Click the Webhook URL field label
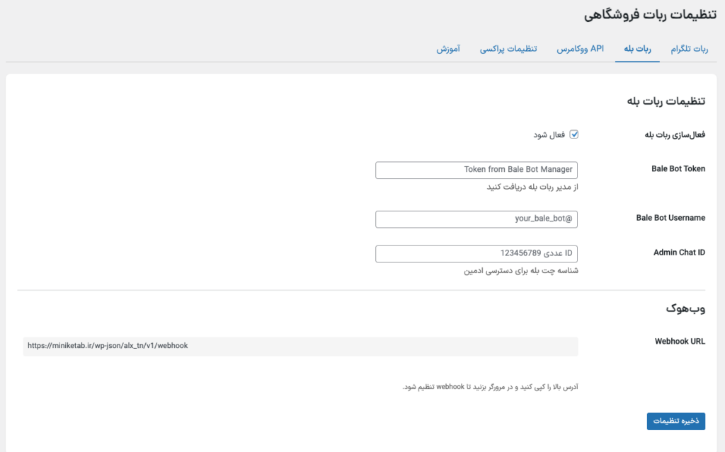 pos(680,341)
